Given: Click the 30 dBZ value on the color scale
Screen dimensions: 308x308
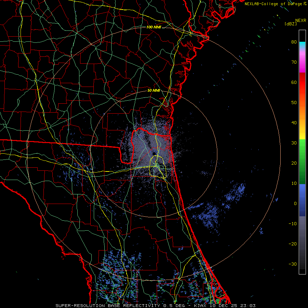Looking at the screenshot, I should (x=294, y=143).
